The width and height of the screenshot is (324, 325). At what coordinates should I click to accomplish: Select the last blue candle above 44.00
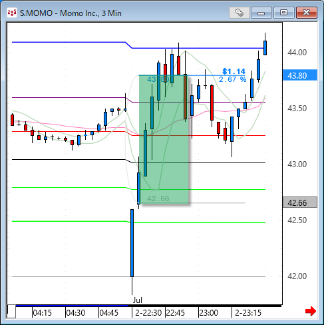(x=265, y=48)
